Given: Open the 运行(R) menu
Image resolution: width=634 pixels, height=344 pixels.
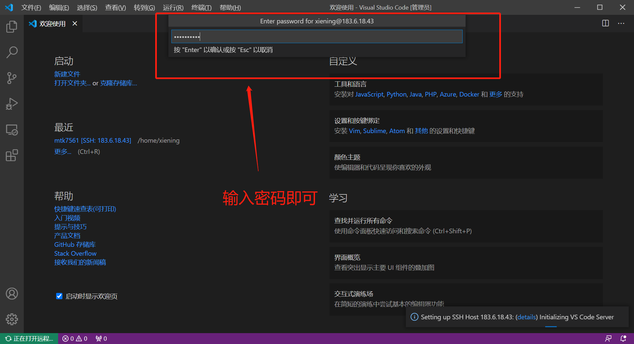Looking at the screenshot, I should pos(173,7).
